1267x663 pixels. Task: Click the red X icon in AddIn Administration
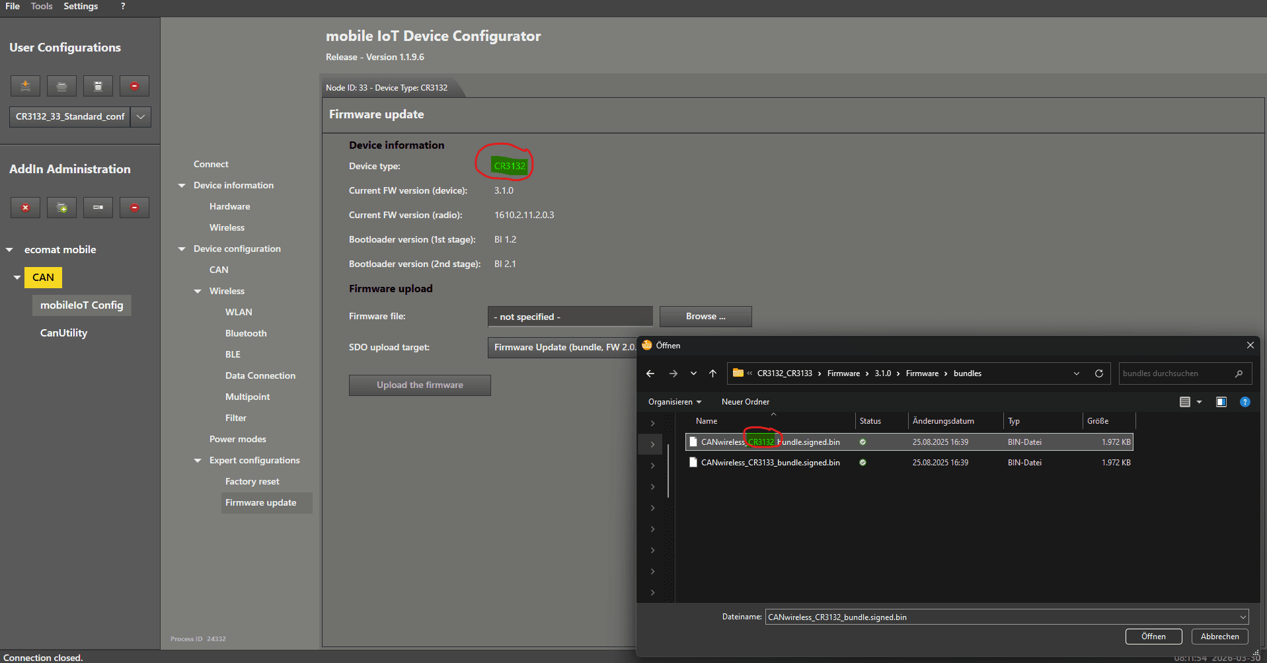tap(25, 208)
